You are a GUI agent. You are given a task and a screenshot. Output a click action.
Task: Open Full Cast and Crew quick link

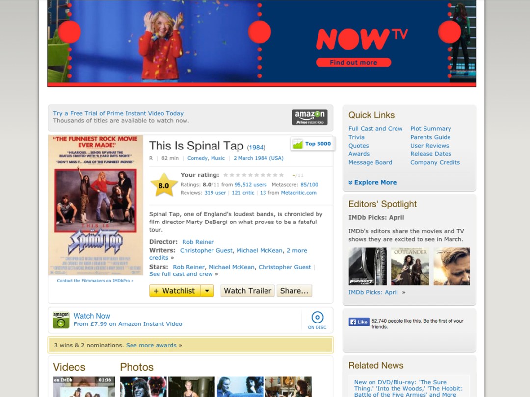click(375, 128)
